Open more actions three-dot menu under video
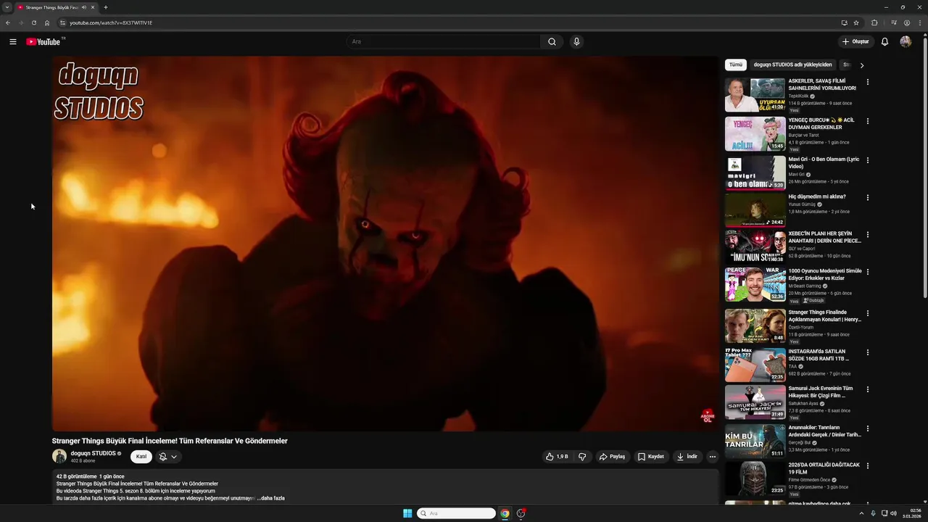Viewport: 928px width, 522px height. [713, 457]
